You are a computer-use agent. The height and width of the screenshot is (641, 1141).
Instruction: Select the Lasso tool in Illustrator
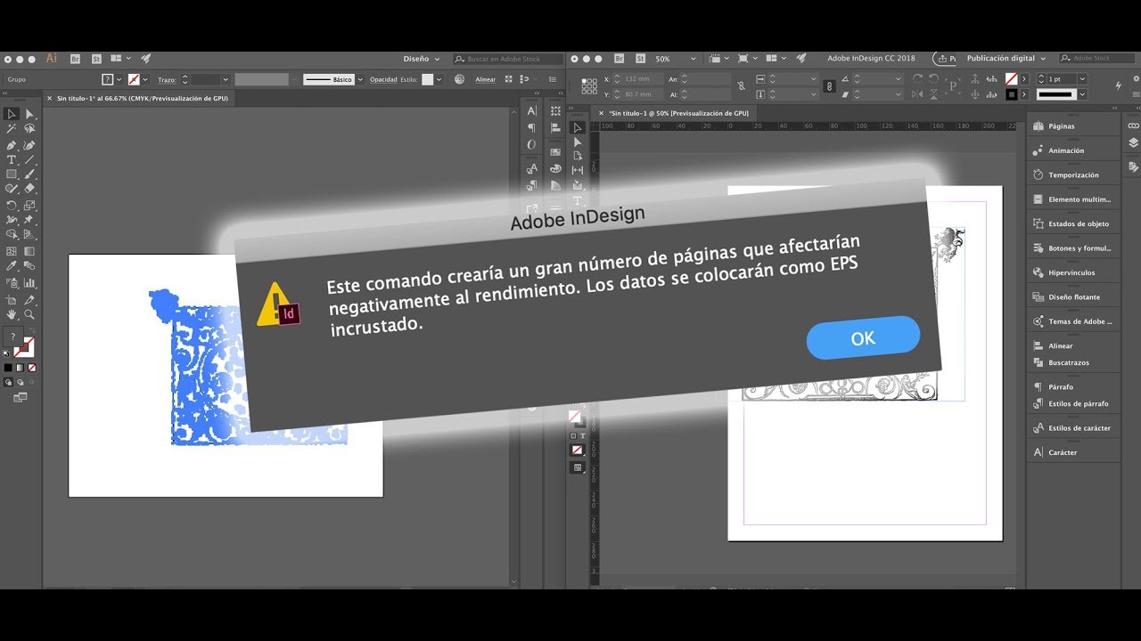click(x=29, y=128)
